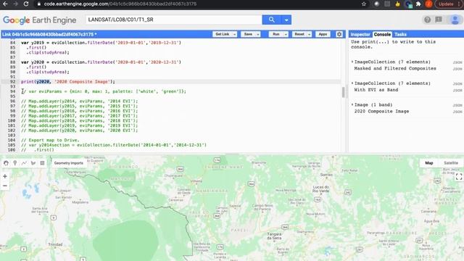The width and height of the screenshot is (464, 261).
Task: Zoom out the map with minus
Action: (x=5, y=186)
